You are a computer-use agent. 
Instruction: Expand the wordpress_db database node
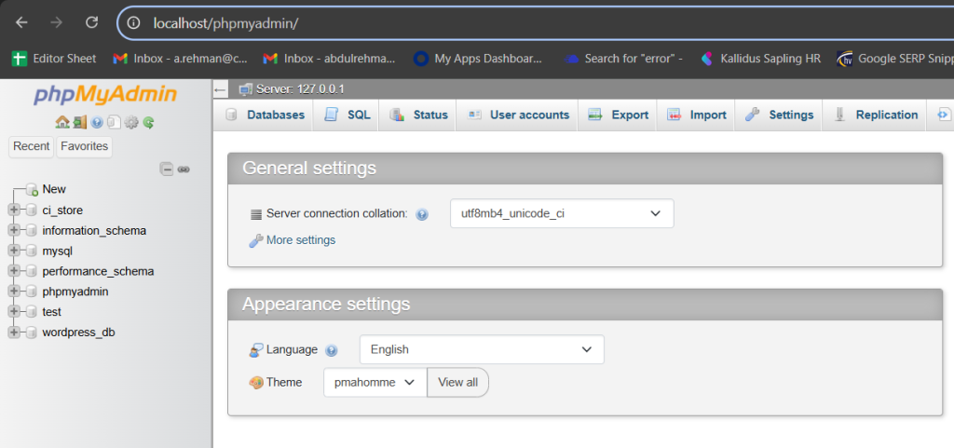pos(14,333)
